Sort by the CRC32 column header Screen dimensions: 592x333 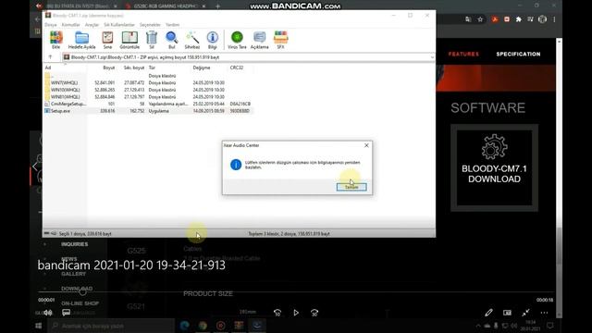[237, 68]
